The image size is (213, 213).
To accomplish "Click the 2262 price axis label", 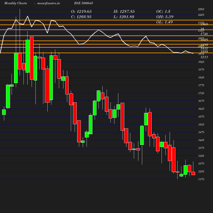I will [201, 9].
